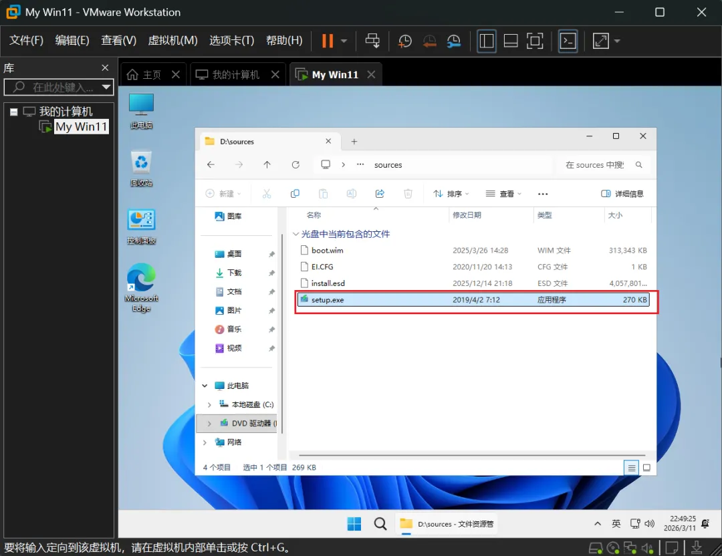The image size is (722, 556).
Task: Open the 编辑(E) menu
Action: click(x=72, y=41)
